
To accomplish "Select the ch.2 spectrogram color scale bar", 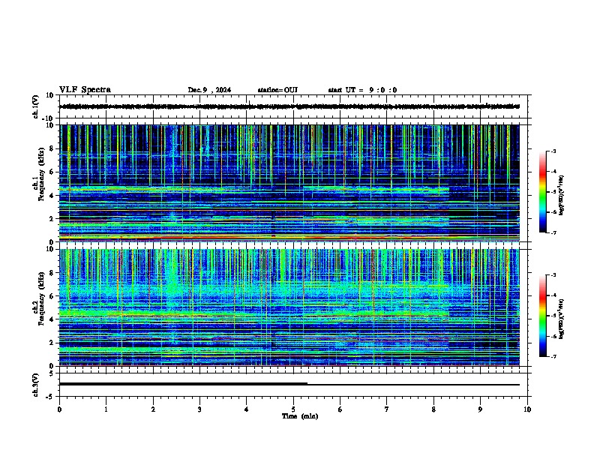I will tap(542, 316).
